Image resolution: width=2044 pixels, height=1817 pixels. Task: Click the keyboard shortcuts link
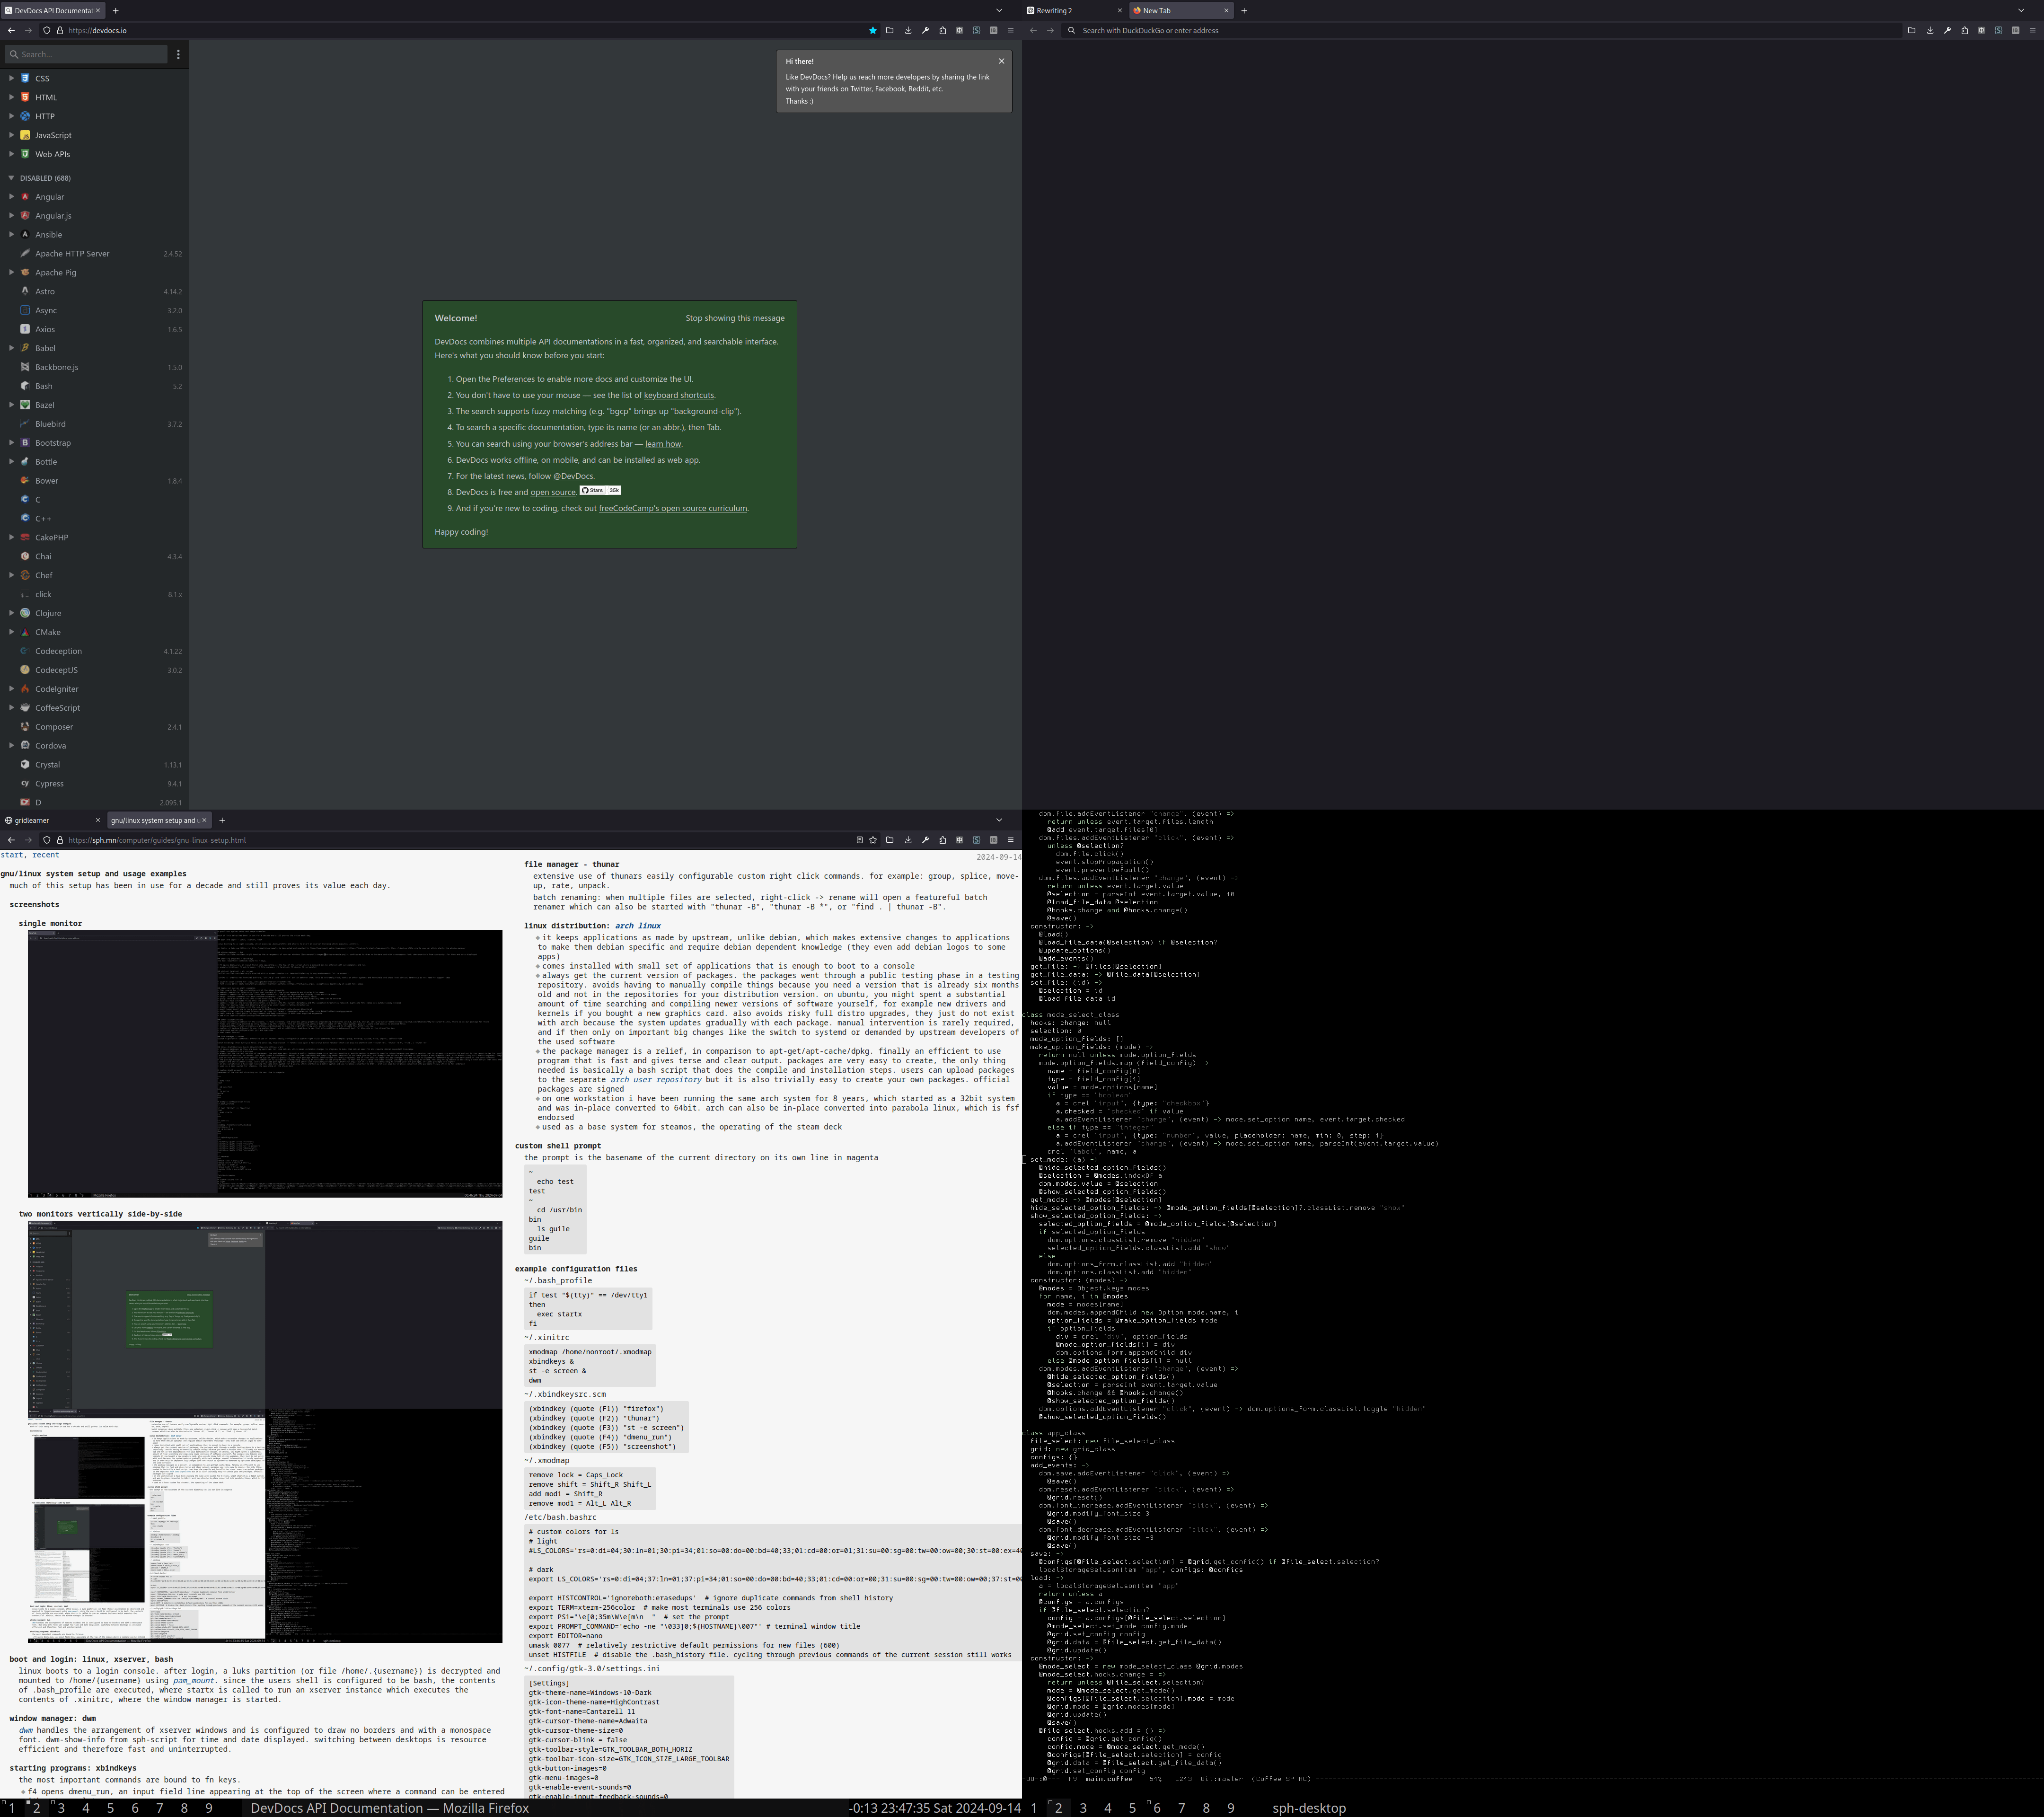coord(678,395)
